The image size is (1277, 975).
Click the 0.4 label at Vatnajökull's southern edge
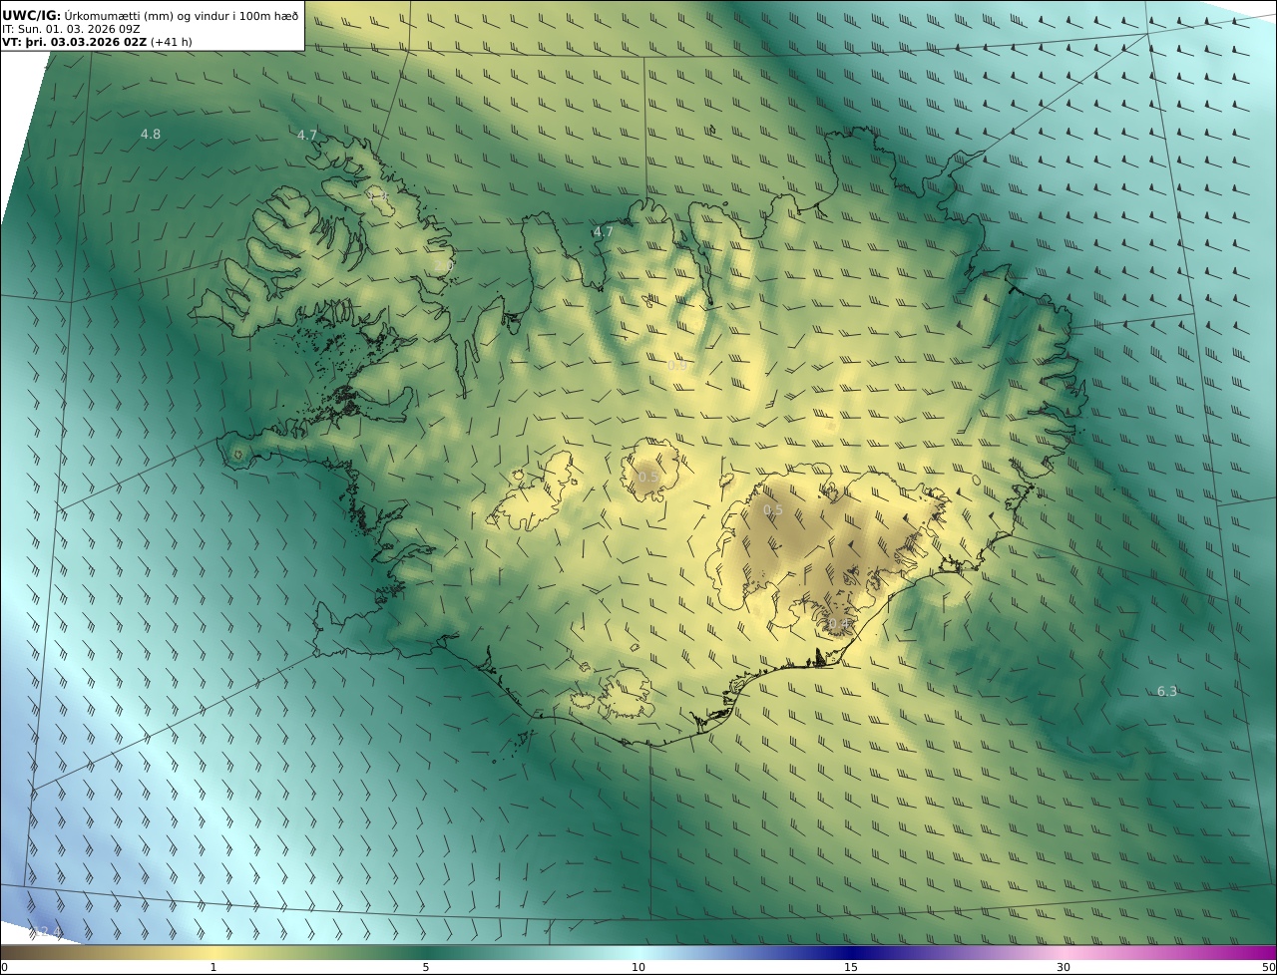coord(839,624)
